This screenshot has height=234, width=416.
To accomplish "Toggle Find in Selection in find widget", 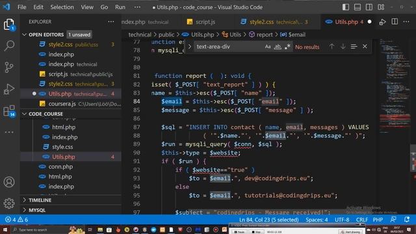I will click(354, 47).
